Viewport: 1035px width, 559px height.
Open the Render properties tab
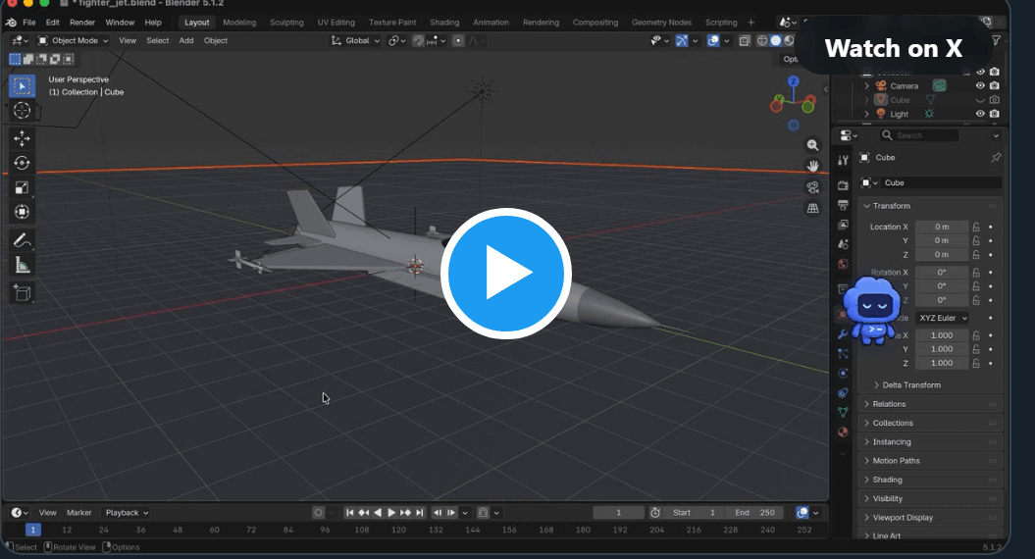tap(843, 185)
